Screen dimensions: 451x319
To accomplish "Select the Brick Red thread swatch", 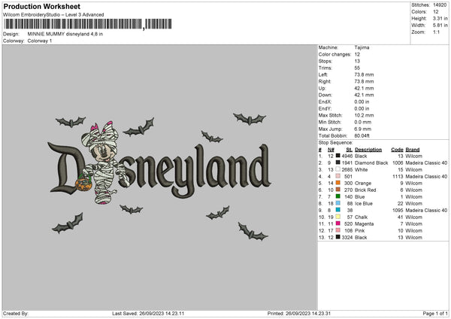I will [x=338, y=190].
